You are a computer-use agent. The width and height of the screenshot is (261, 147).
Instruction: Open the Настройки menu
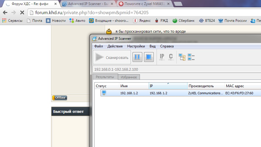(x=136, y=46)
